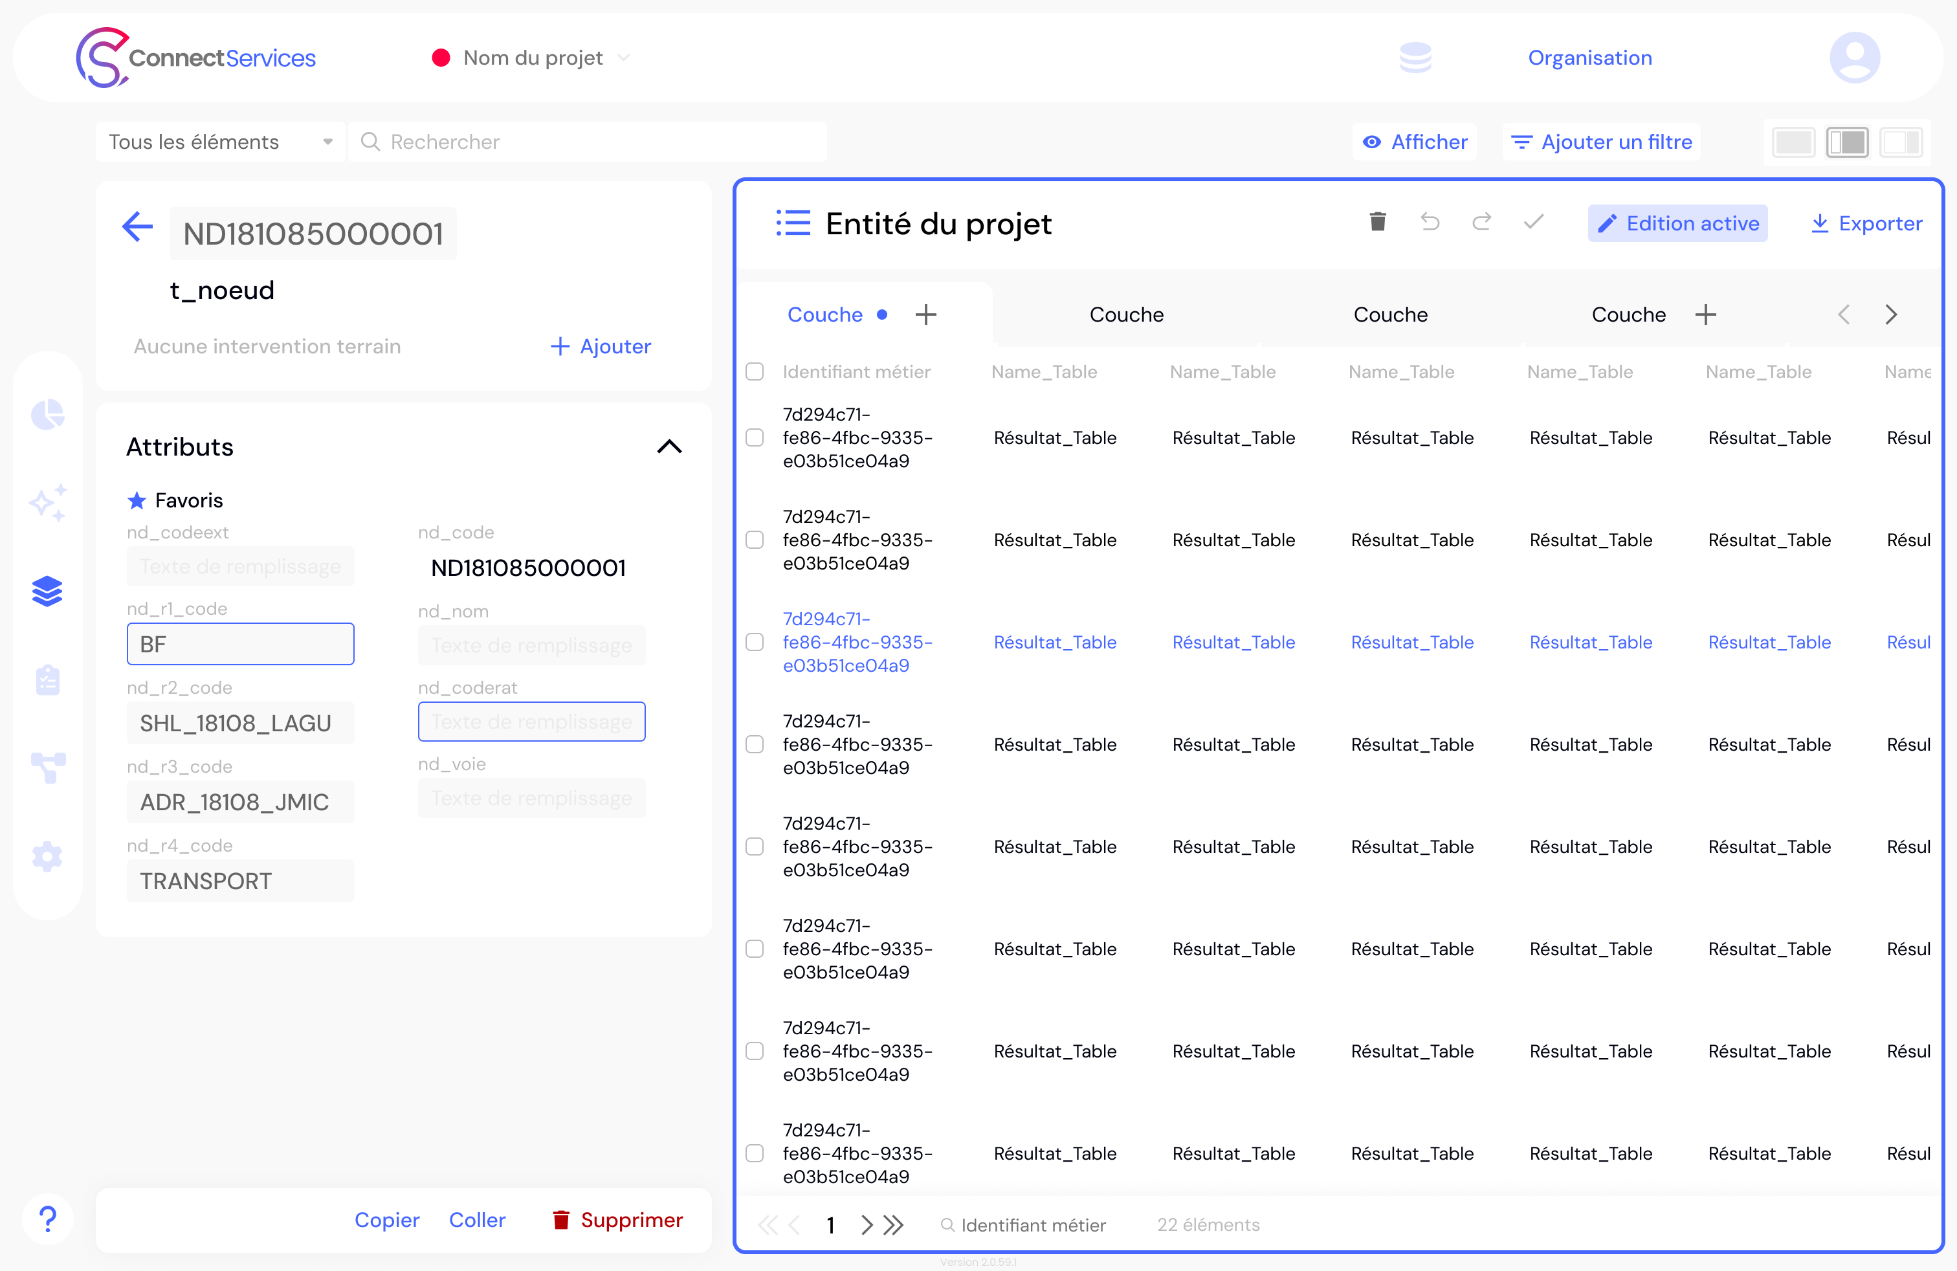
Task: Check the blue highlighted third row's checkbox
Action: (755, 641)
